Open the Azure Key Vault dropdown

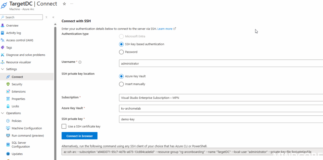click(221, 108)
